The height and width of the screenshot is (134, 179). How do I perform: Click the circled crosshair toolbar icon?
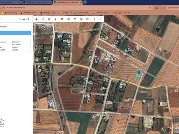coord(68,19)
